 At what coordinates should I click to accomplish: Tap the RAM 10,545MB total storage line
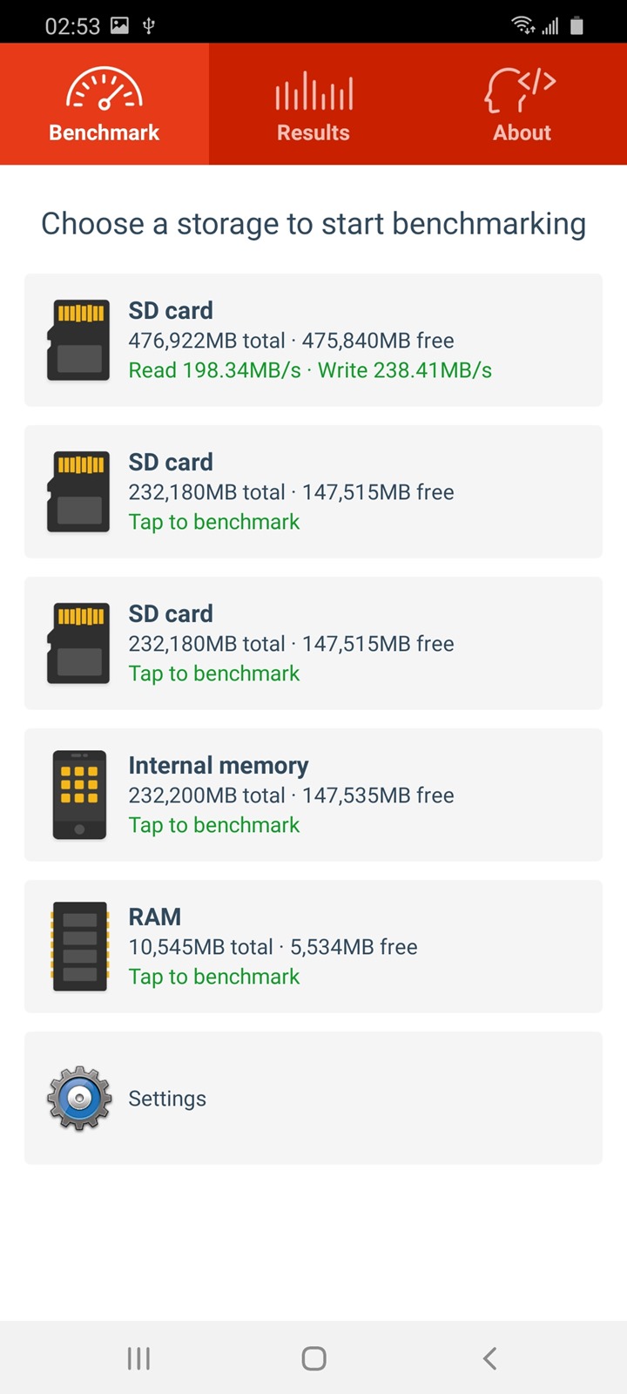tap(273, 947)
